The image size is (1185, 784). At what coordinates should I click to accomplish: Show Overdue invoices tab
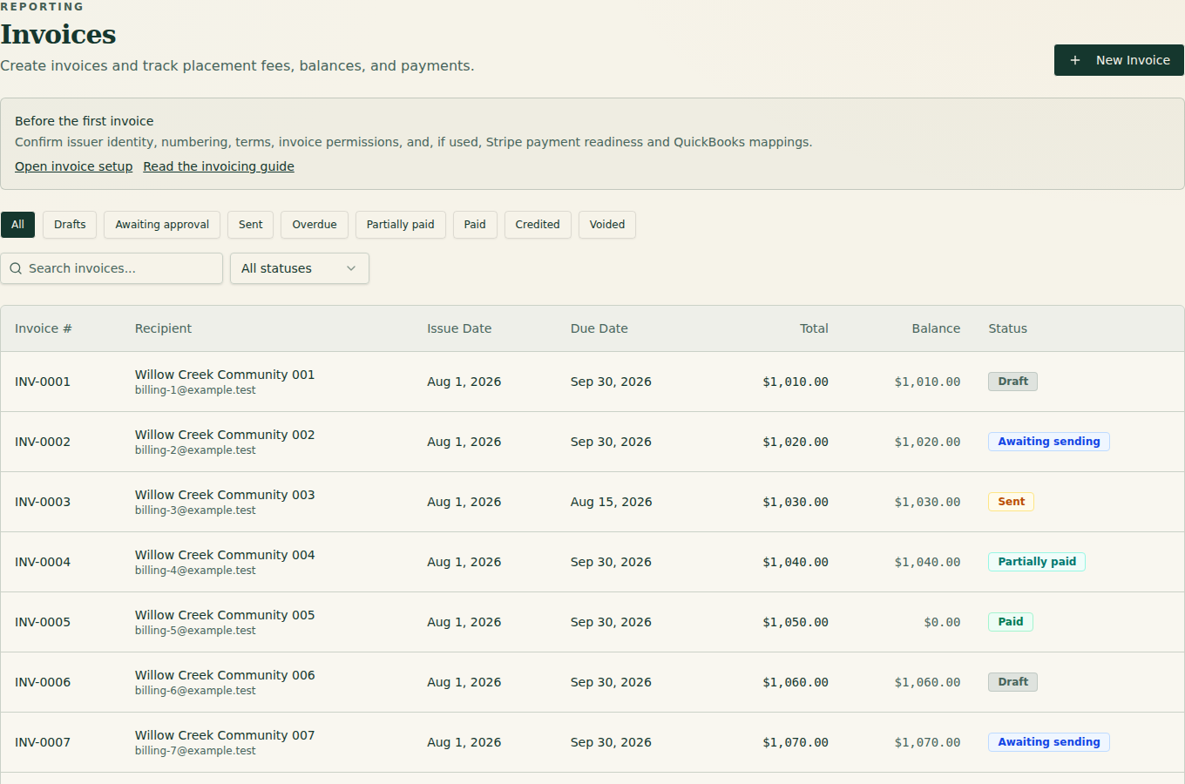click(x=315, y=225)
